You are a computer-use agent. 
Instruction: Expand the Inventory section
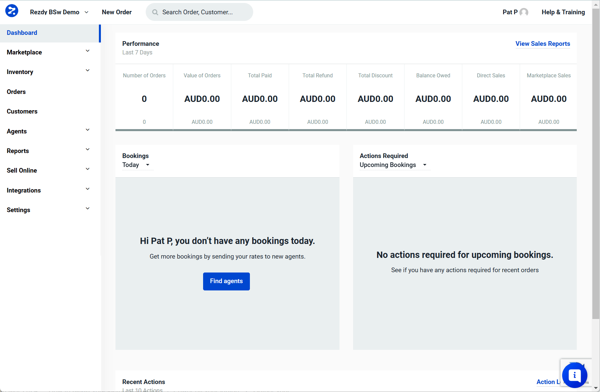pyautogui.click(x=88, y=70)
